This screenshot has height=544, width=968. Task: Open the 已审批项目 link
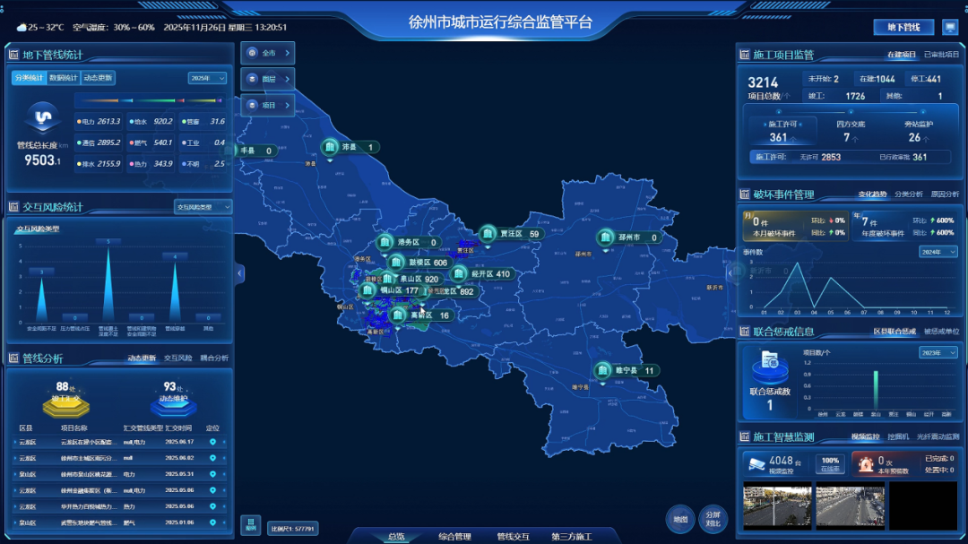(x=941, y=55)
